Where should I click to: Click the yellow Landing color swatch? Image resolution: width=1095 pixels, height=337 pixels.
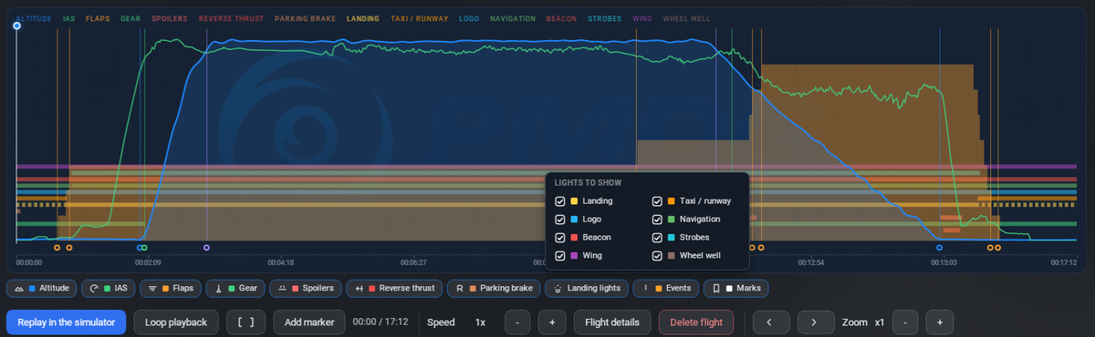coord(574,200)
